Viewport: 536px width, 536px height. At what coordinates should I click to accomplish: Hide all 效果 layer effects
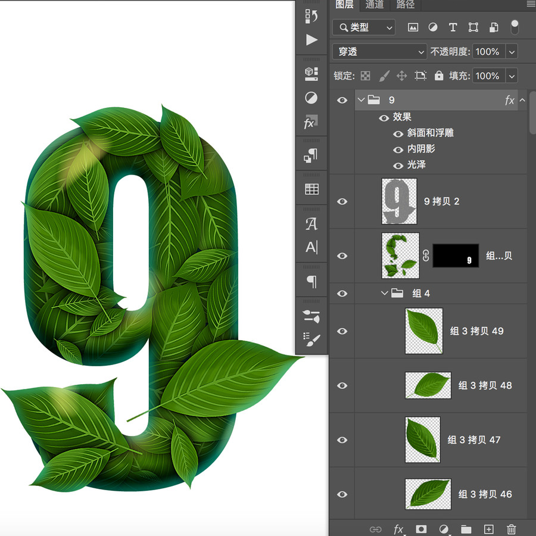click(384, 119)
